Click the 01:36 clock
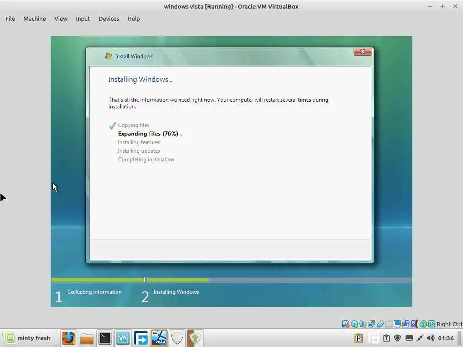 [446, 338]
